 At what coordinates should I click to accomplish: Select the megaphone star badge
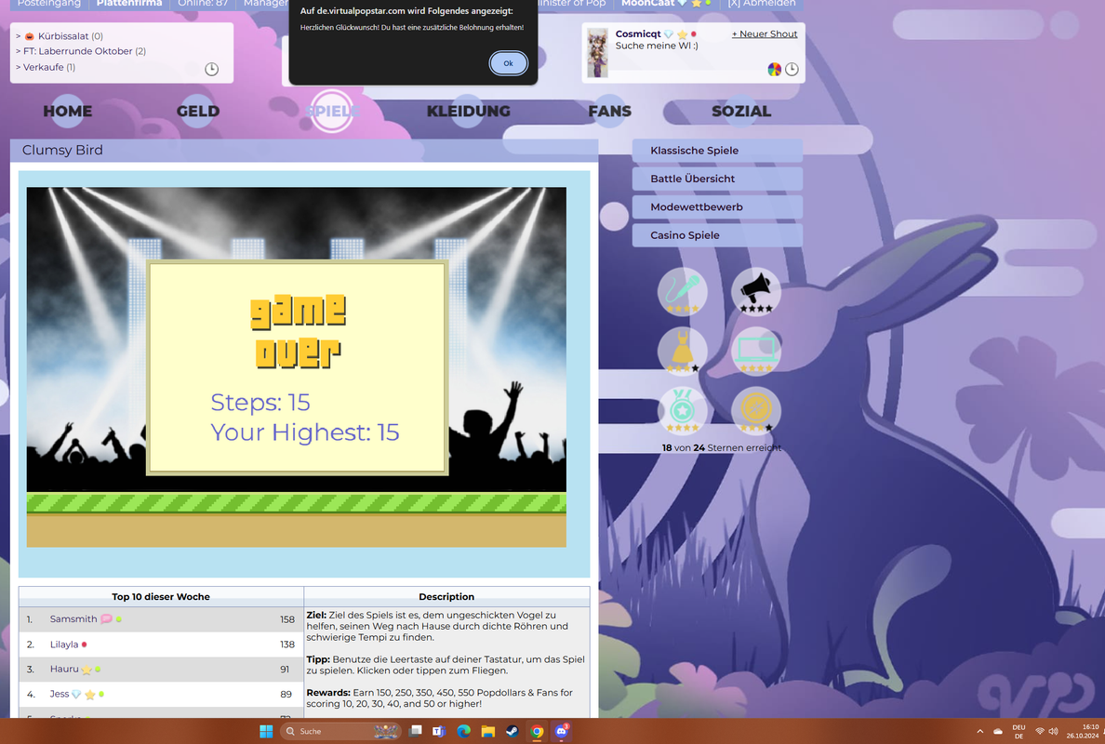pyautogui.click(x=755, y=291)
